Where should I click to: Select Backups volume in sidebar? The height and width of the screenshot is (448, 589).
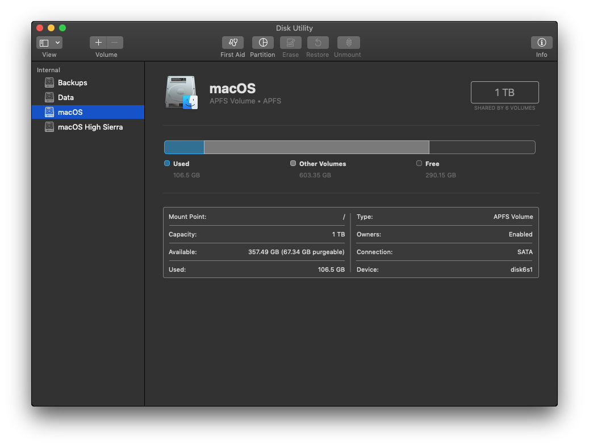(x=72, y=83)
